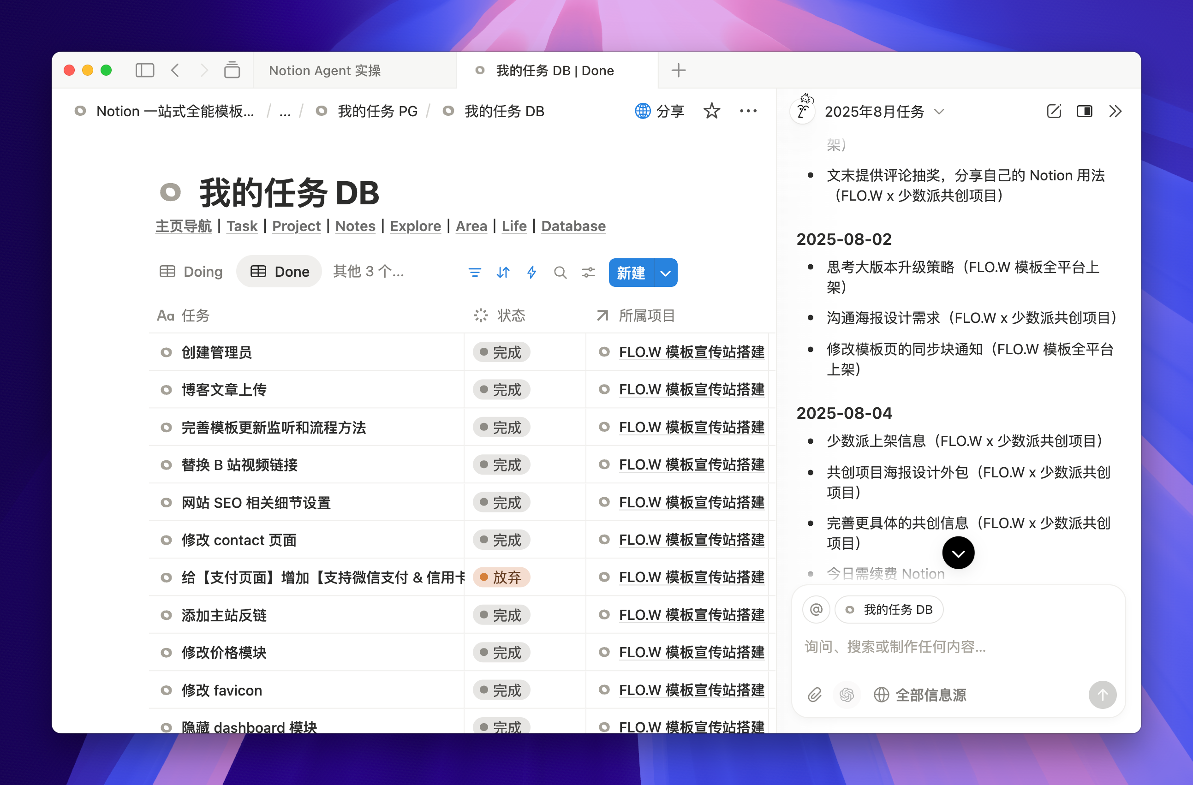Select the 我的任务 DB | Done tab

[557, 70]
